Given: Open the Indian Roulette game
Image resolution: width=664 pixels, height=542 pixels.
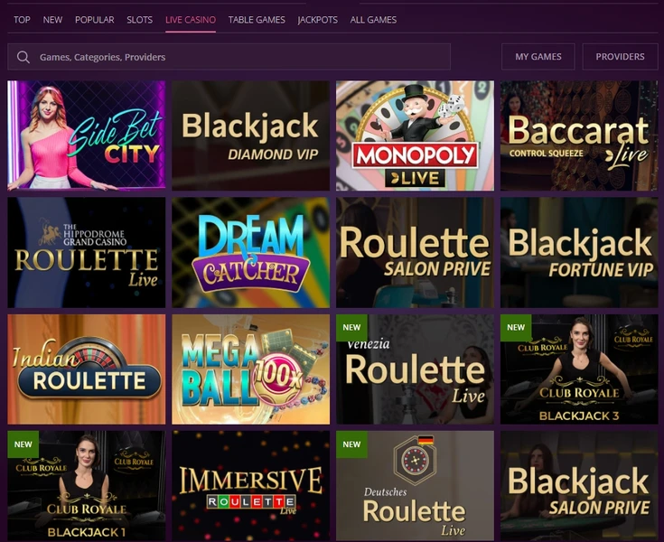Looking at the screenshot, I should pyautogui.click(x=87, y=369).
